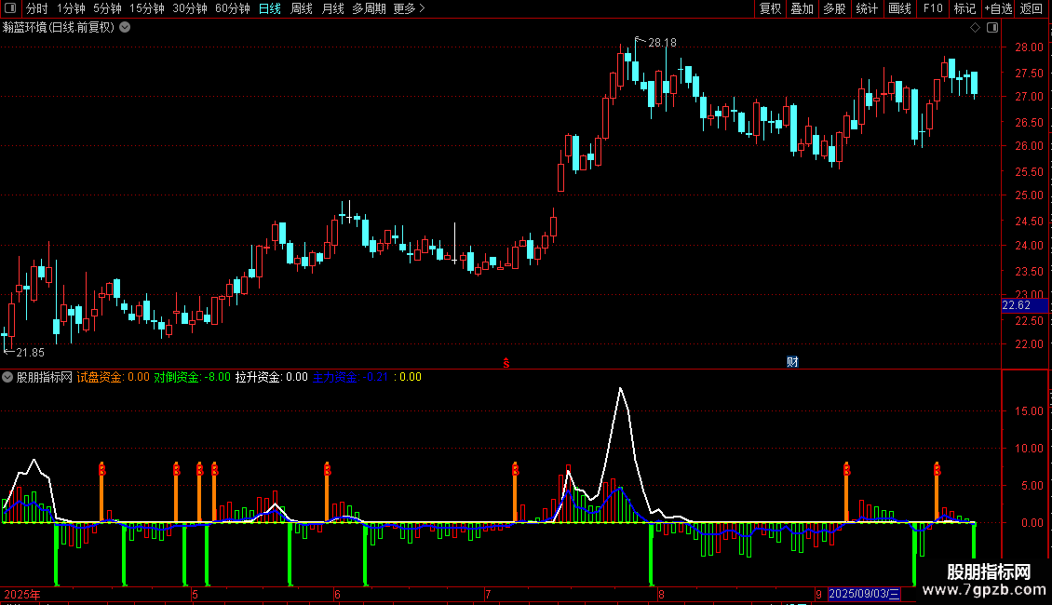1052x605 pixels.
Task: Open the 画线 drawing tools
Action: tap(899, 8)
